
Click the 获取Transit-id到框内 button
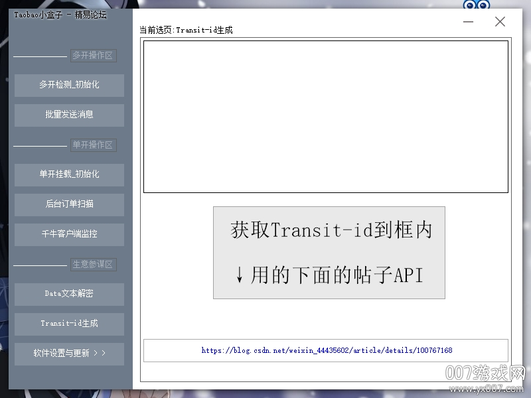329,253
